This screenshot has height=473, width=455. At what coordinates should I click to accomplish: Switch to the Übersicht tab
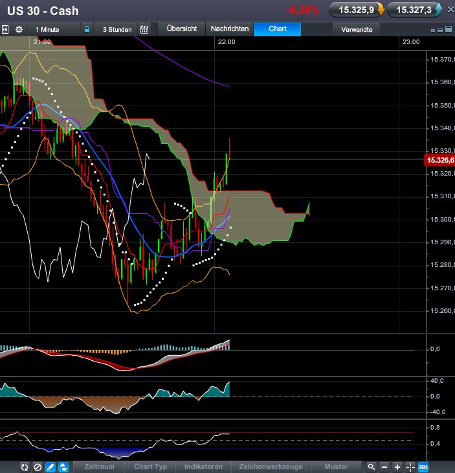pyautogui.click(x=182, y=29)
